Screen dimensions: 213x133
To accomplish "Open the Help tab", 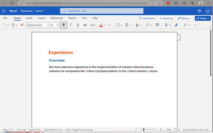I will tap(95, 18).
